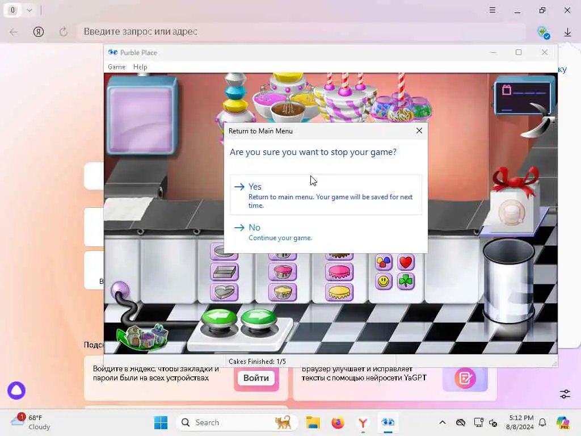Add the red heart decoration

pyautogui.click(x=406, y=262)
